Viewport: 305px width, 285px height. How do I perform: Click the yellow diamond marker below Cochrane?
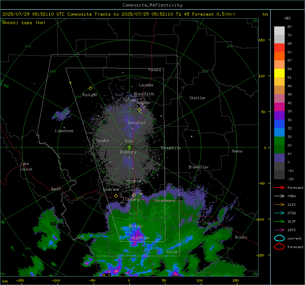116,196
